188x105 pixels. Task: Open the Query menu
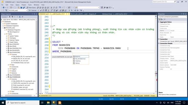pos(17,5)
